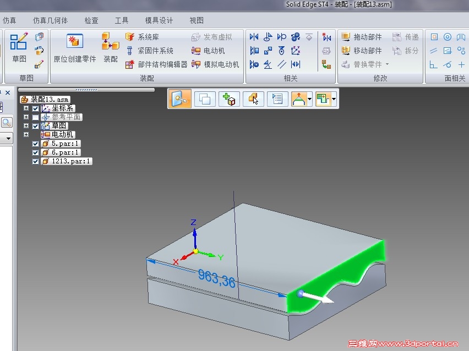This screenshot has width=469, height=351.
Task: Select the 草图 sketch tool
Action: (x=19, y=47)
